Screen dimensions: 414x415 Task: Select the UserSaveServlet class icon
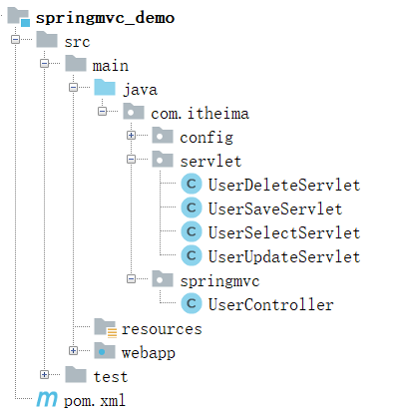[192, 207]
